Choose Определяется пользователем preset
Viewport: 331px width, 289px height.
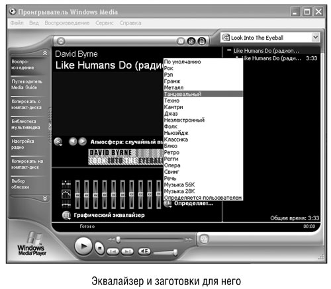[203, 198]
